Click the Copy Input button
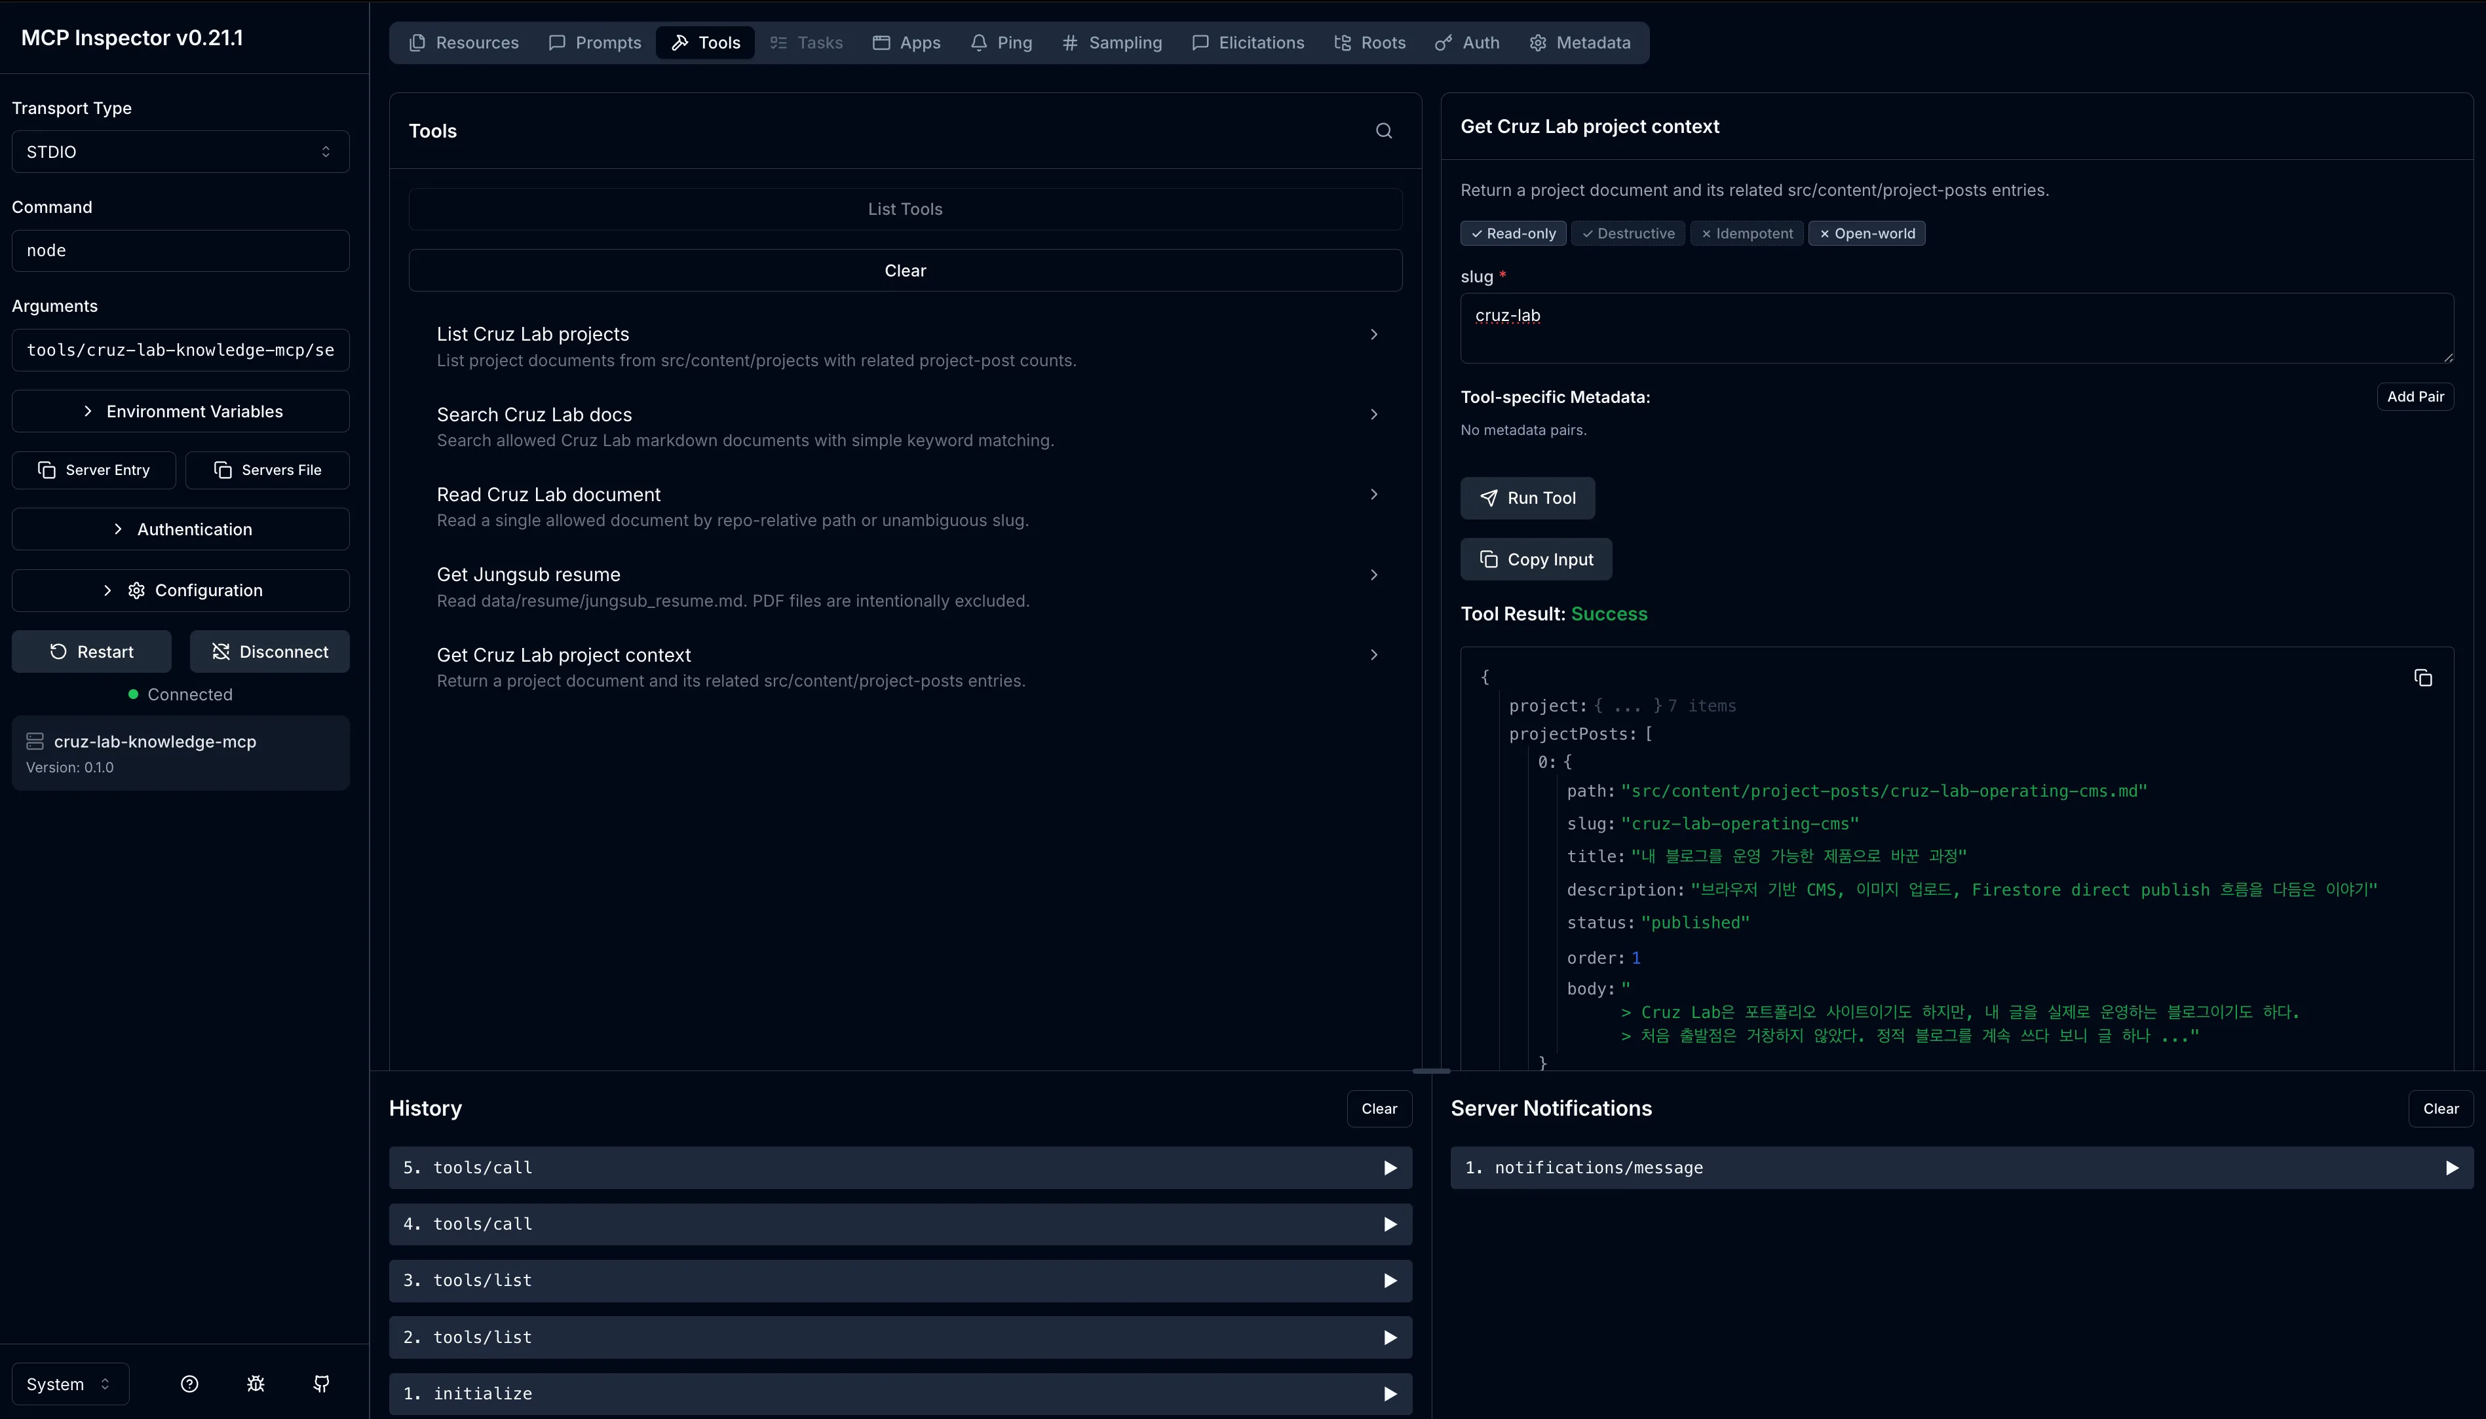This screenshot has height=1419, width=2486. 1536,559
